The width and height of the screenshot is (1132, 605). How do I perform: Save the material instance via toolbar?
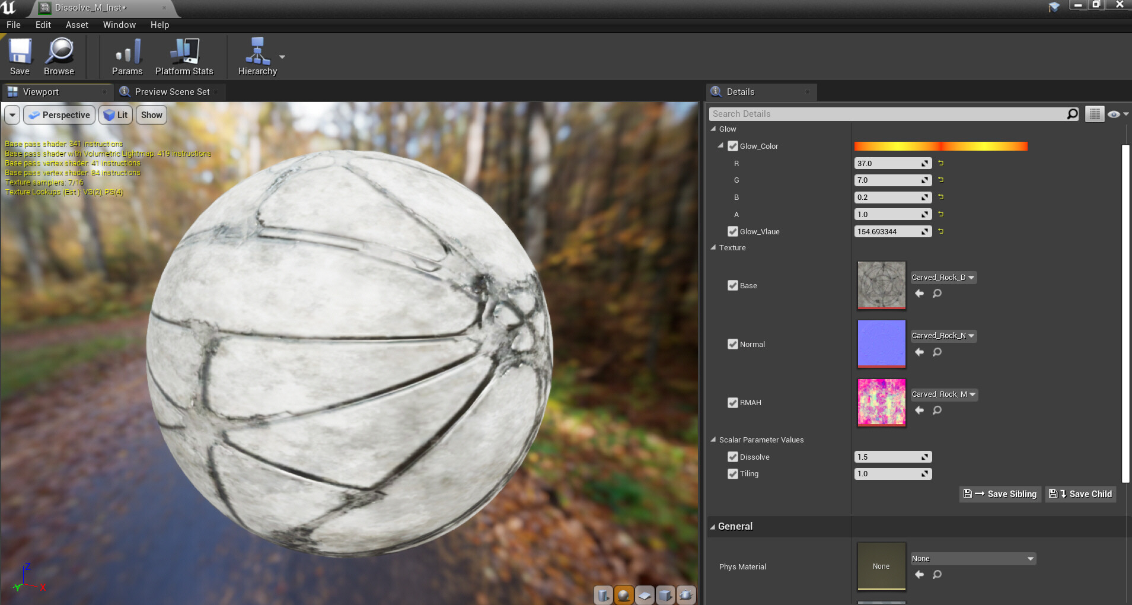tap(20, 55)
